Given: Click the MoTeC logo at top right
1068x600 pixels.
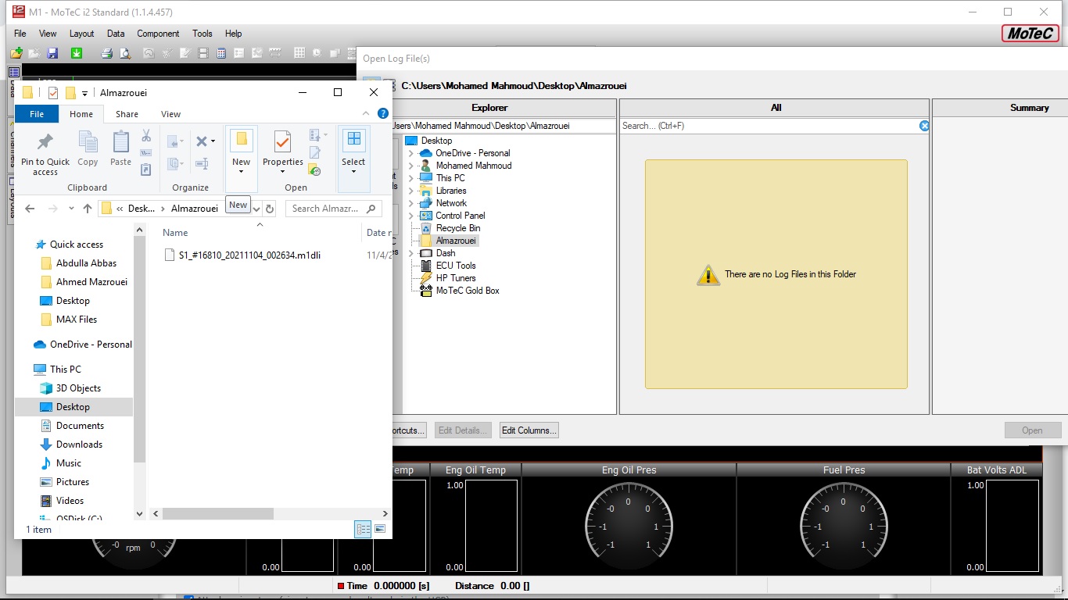Looking at the screenshot, I should pyautogui.click(x=1030, y=33).
